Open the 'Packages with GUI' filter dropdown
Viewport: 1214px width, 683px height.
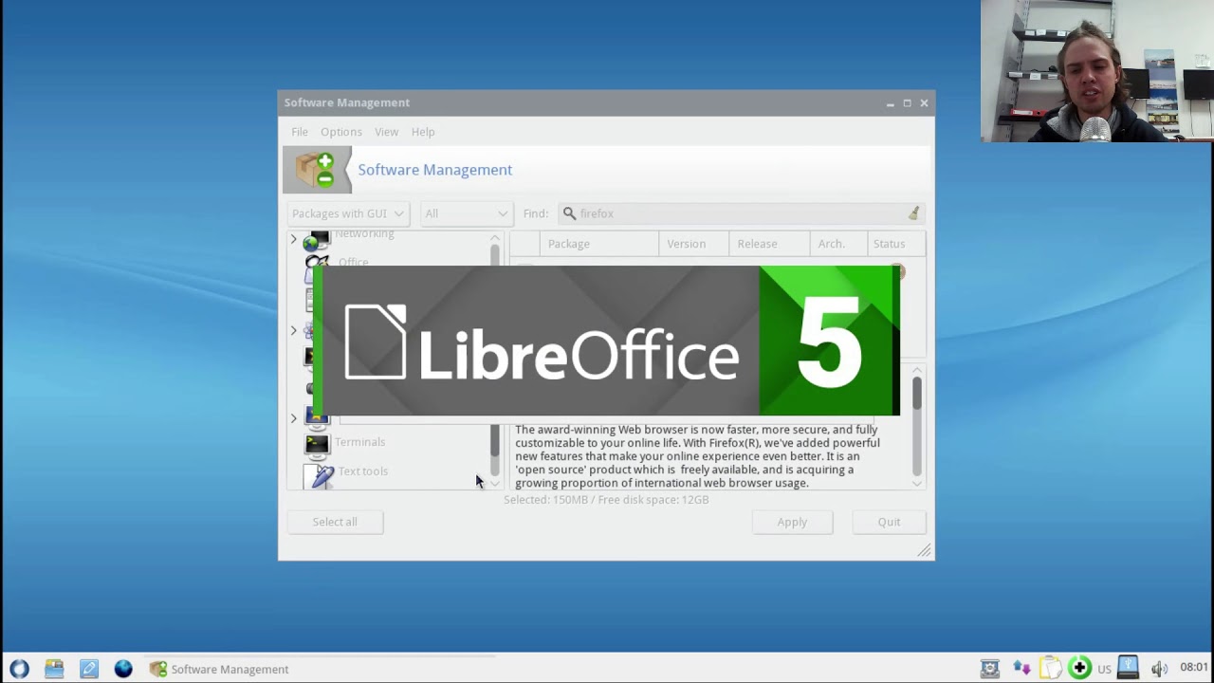coord(348,213)
